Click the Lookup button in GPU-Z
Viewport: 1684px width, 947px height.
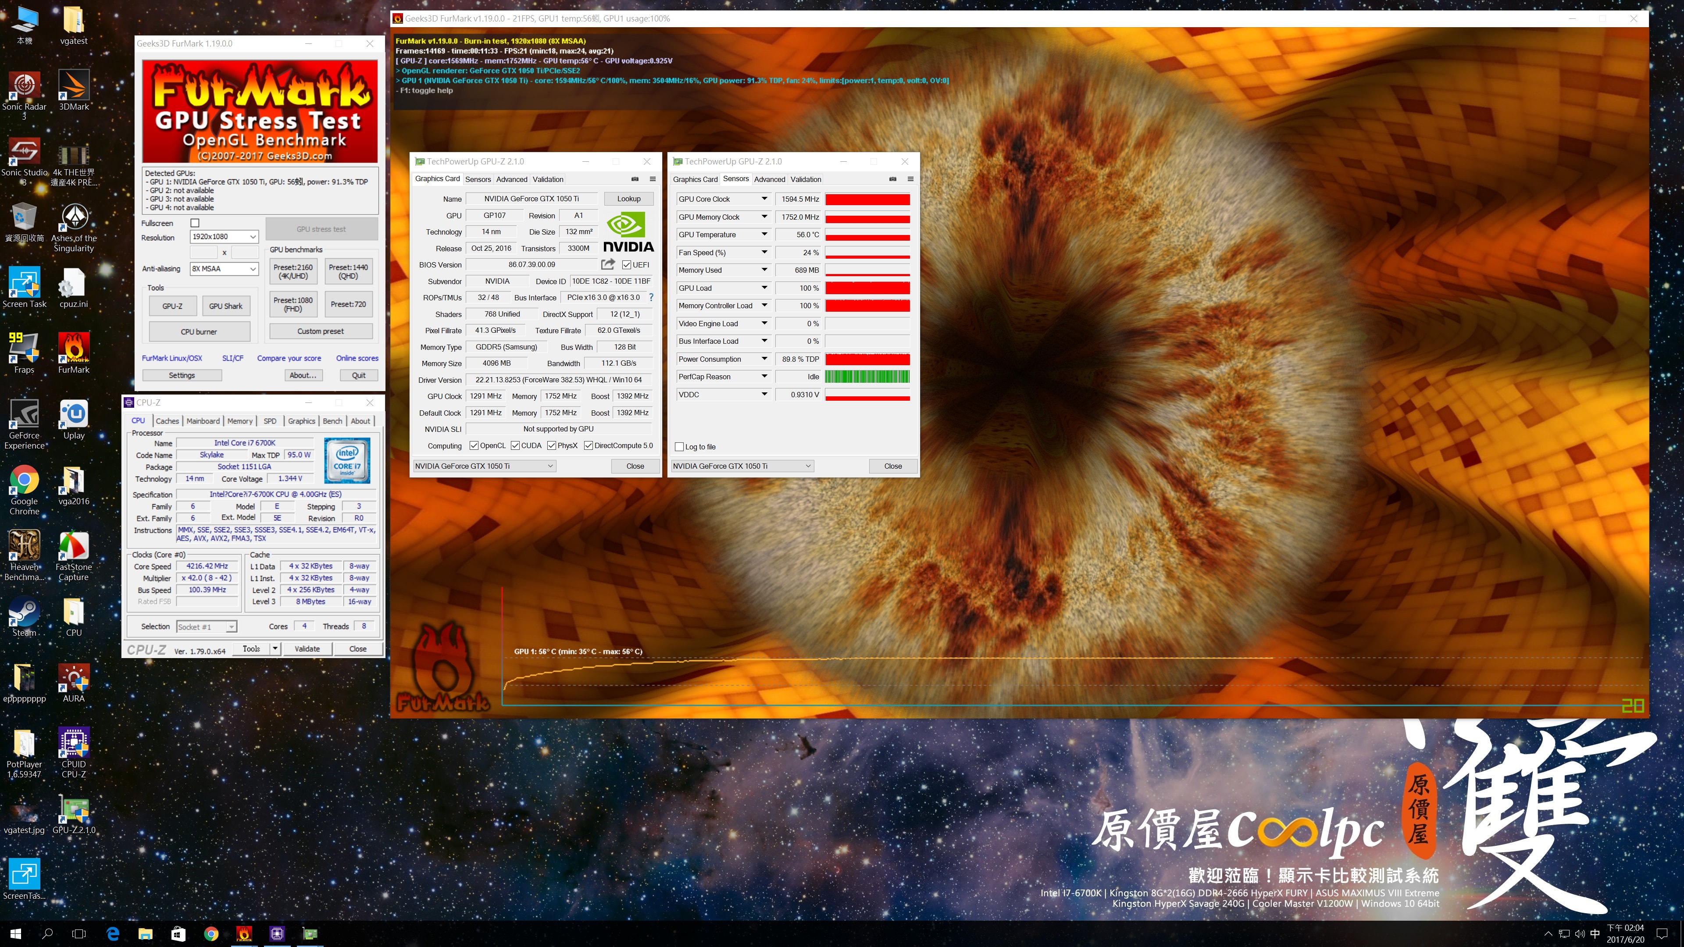629,199
